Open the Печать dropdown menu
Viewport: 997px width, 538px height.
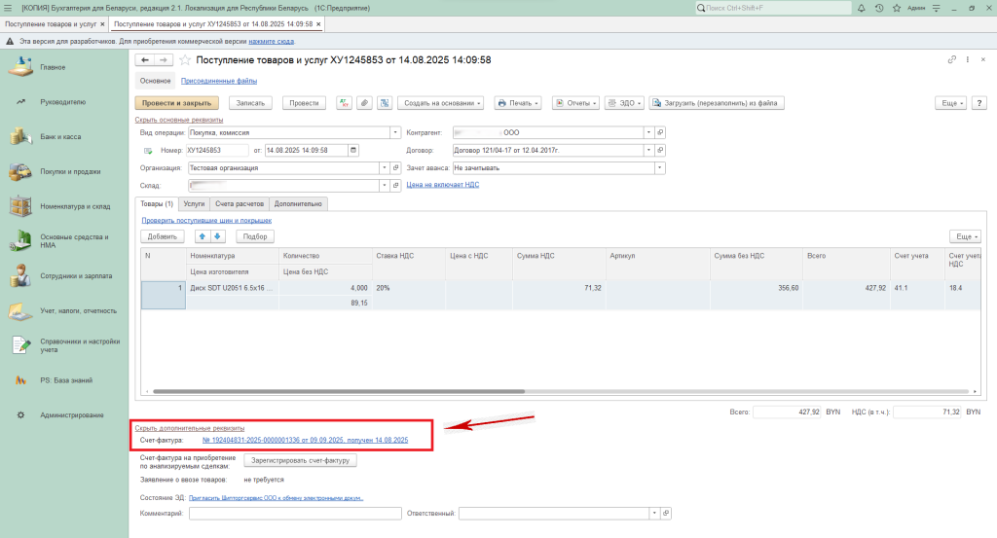pyautogui.click(x=519, y=103)
